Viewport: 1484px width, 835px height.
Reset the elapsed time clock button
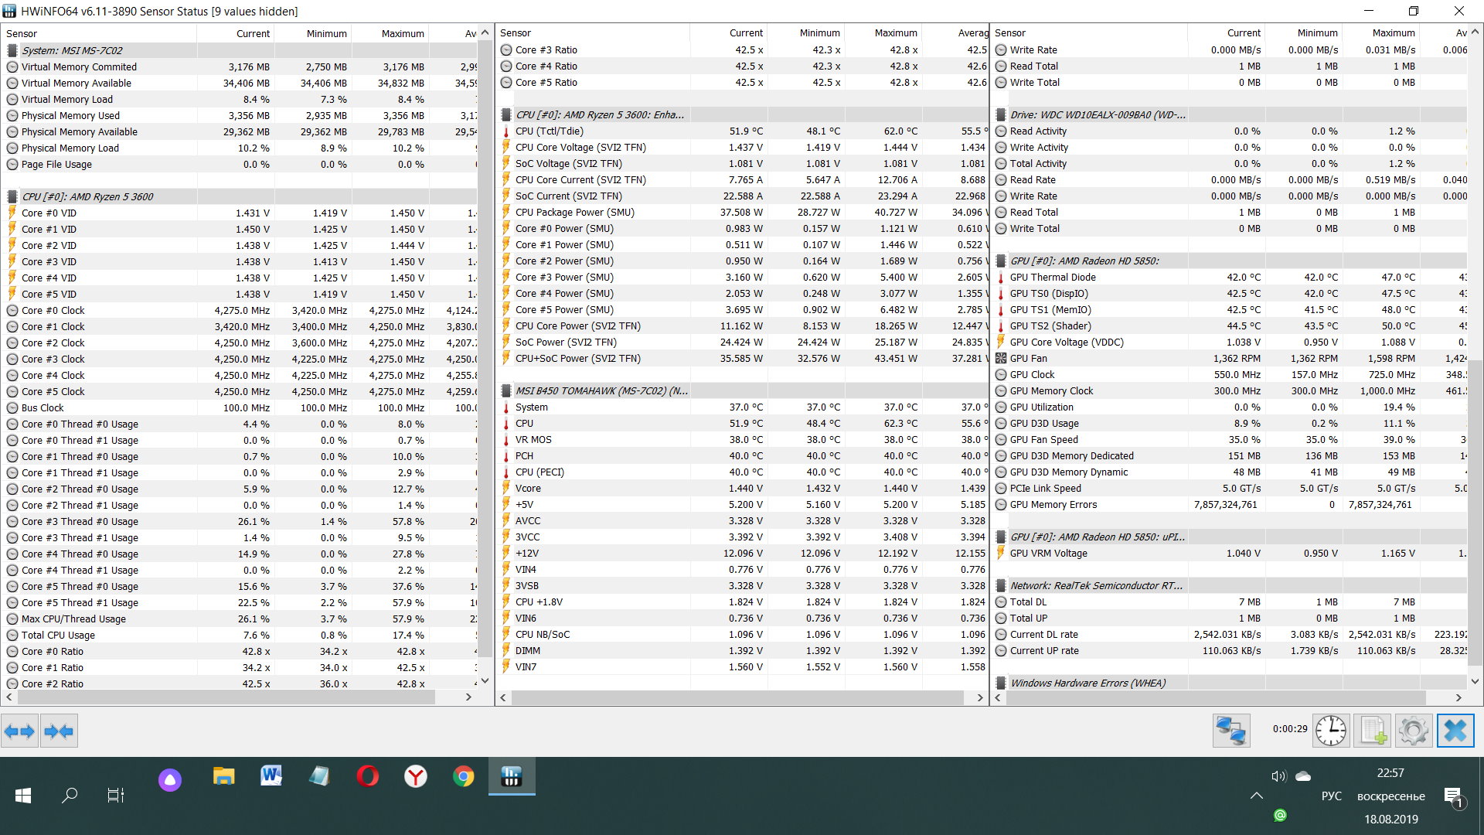click(1331, 731)
